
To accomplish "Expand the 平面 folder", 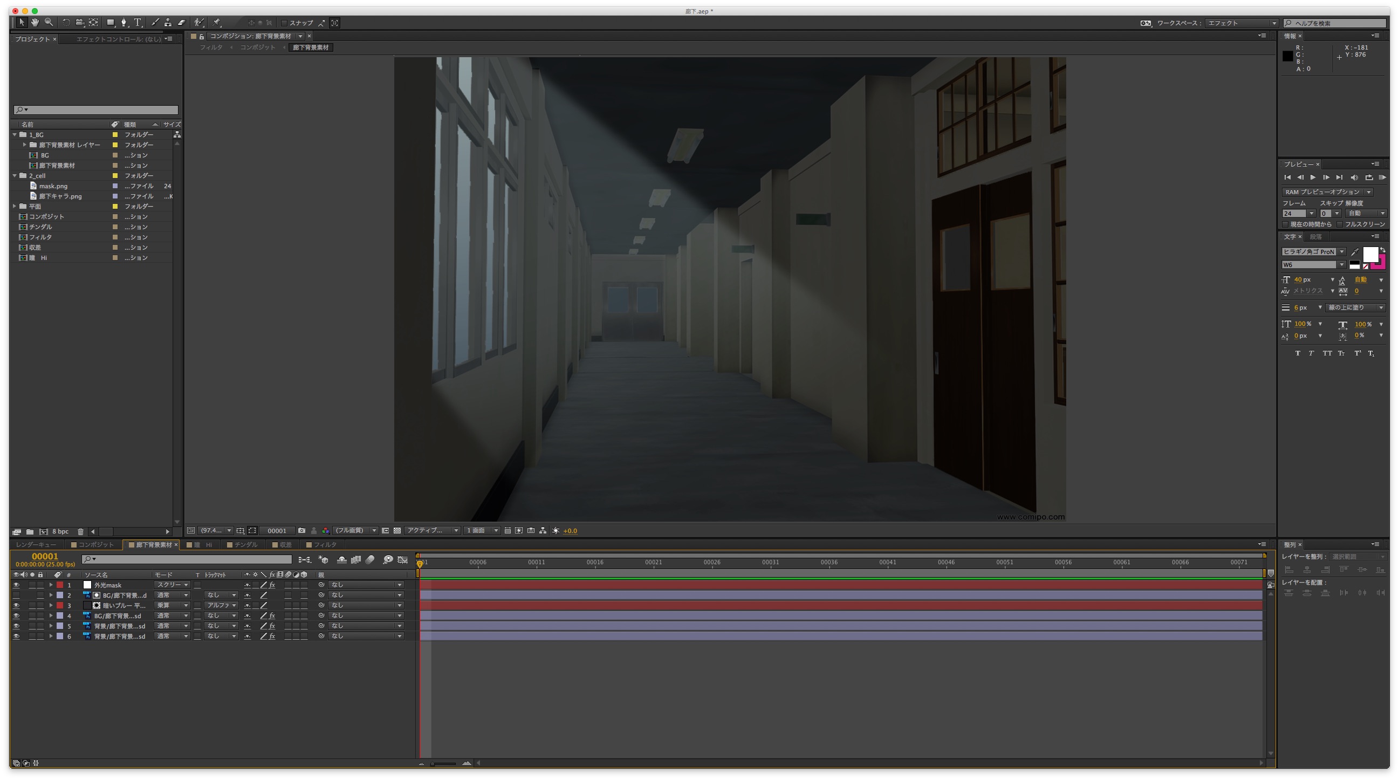I will [x=15, y=207].
